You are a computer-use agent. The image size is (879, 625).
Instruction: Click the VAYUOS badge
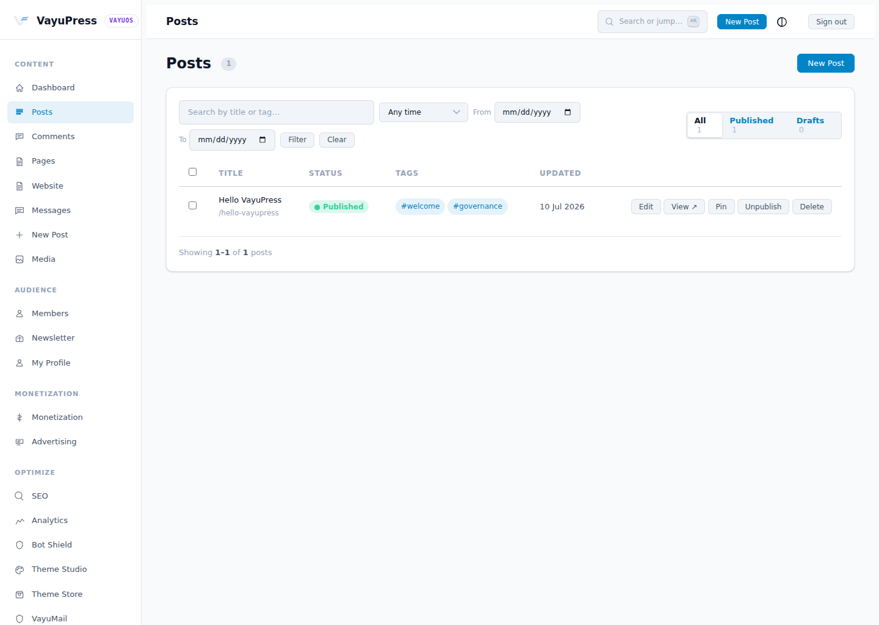click(121, 21)
